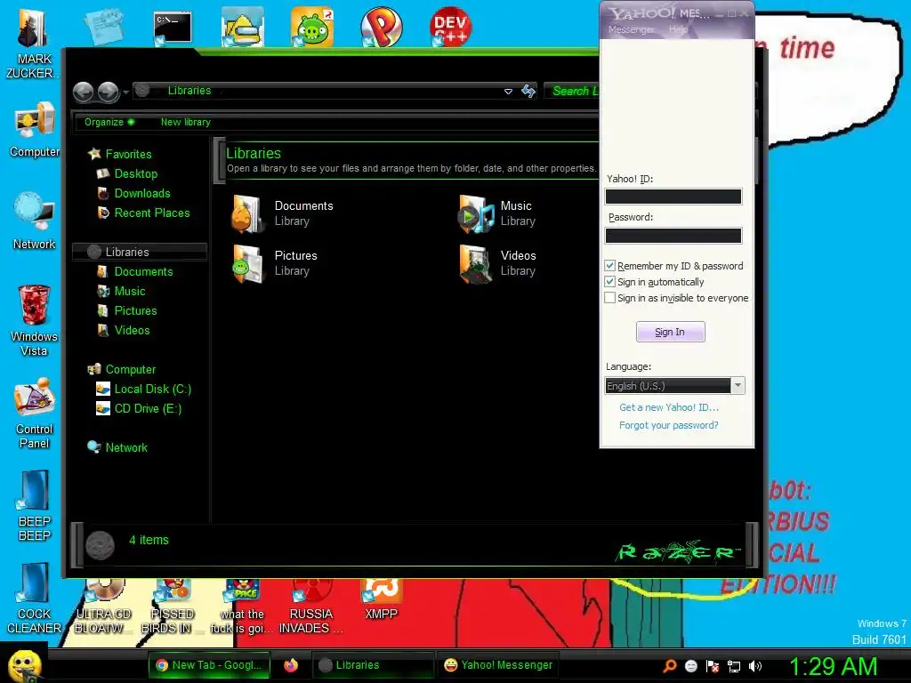
Task: Switch to New Tab - Google taskbar button
Action: (x=209, y=665)
